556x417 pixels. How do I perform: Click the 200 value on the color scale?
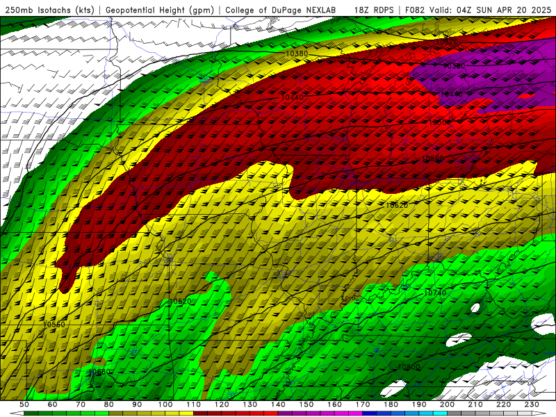[x=447, y=404]
